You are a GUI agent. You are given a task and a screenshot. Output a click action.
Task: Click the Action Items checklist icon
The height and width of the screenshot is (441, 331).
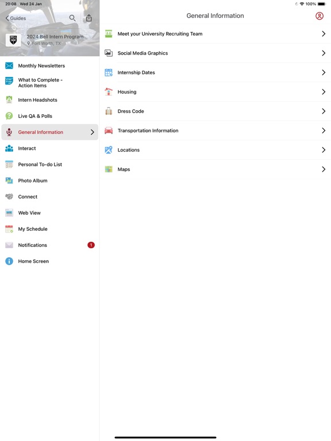coord(9,81)
